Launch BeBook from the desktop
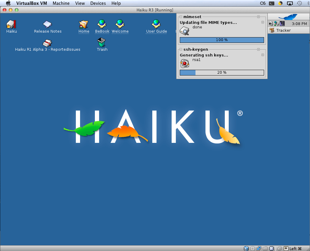 point(102,23)
